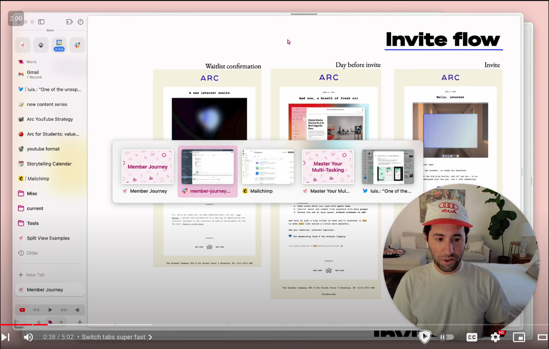Click the New Tab button
This screenshot has height=349, width=549.
click(x=50, y=275)
